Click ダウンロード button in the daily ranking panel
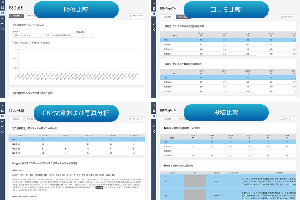This screenshot has width=300, height=200. [136, 16]
